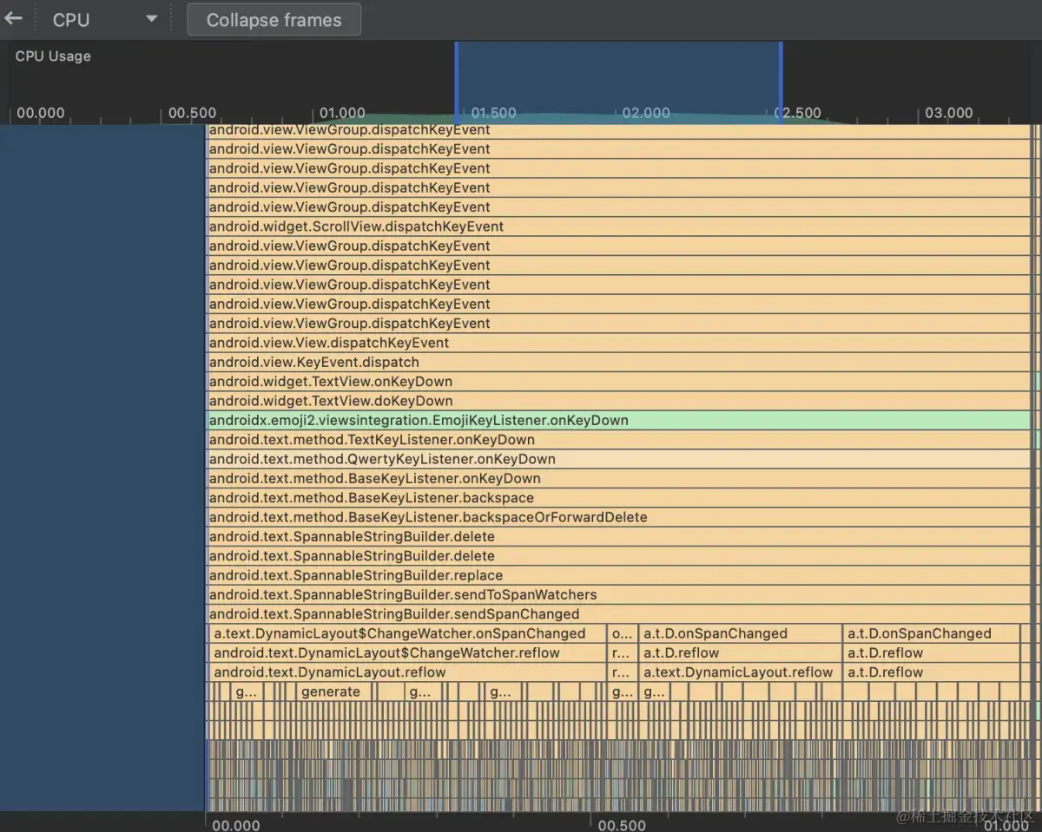The image size is (1042, 832).
Task: Click the 01.000 mark on CPU Usage timeline
Action: click(342, 113)
